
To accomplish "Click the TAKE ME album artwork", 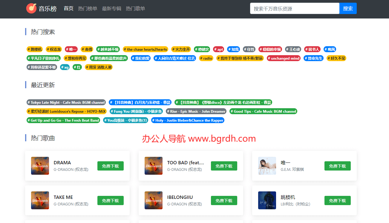I will tap(40, 200).
